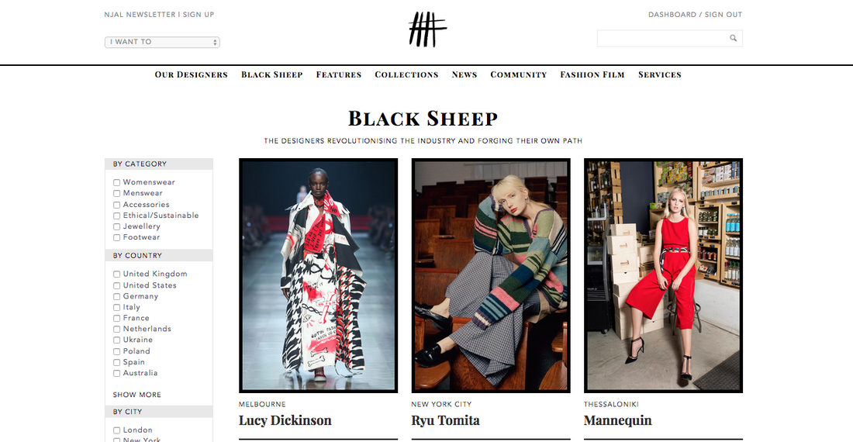Select the Australia country checkbox
853x442 pixels.
116,374
